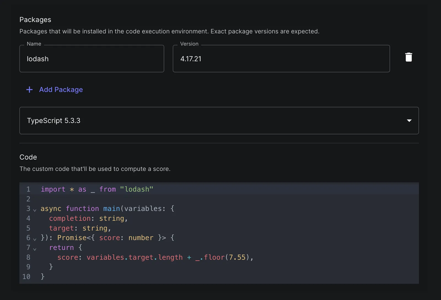Click completion on code line 4

pyautogui.click(x=70, y=219)
